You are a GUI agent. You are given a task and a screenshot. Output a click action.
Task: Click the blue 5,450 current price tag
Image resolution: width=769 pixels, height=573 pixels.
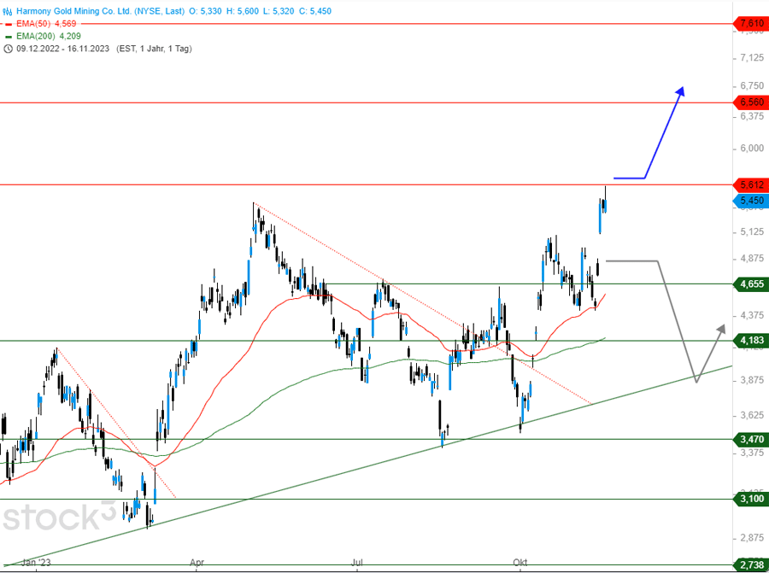coord(751,202)
